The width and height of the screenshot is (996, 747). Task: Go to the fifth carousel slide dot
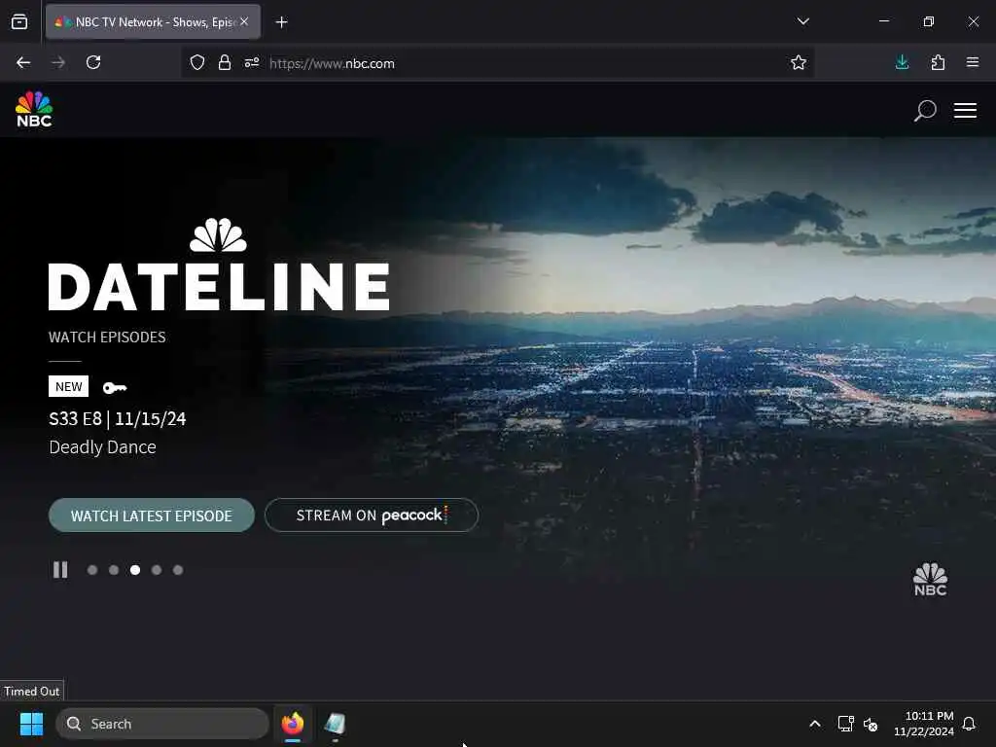click(178, 570)
